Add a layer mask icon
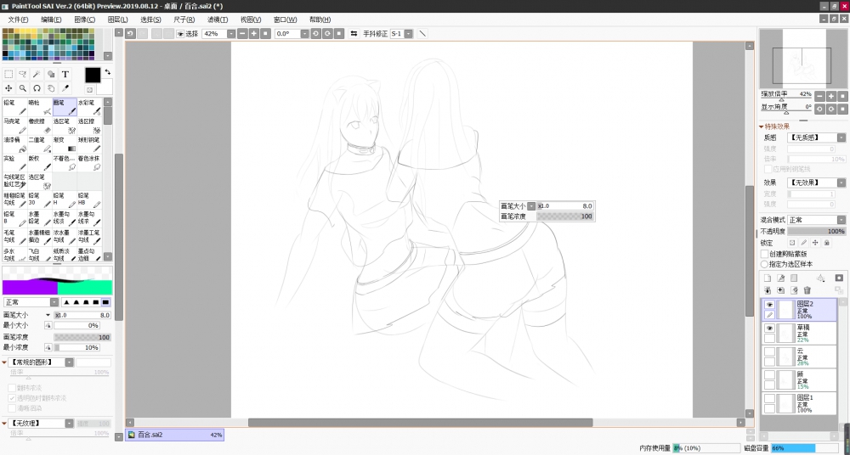850x455 pixels. tap(840, 278)
